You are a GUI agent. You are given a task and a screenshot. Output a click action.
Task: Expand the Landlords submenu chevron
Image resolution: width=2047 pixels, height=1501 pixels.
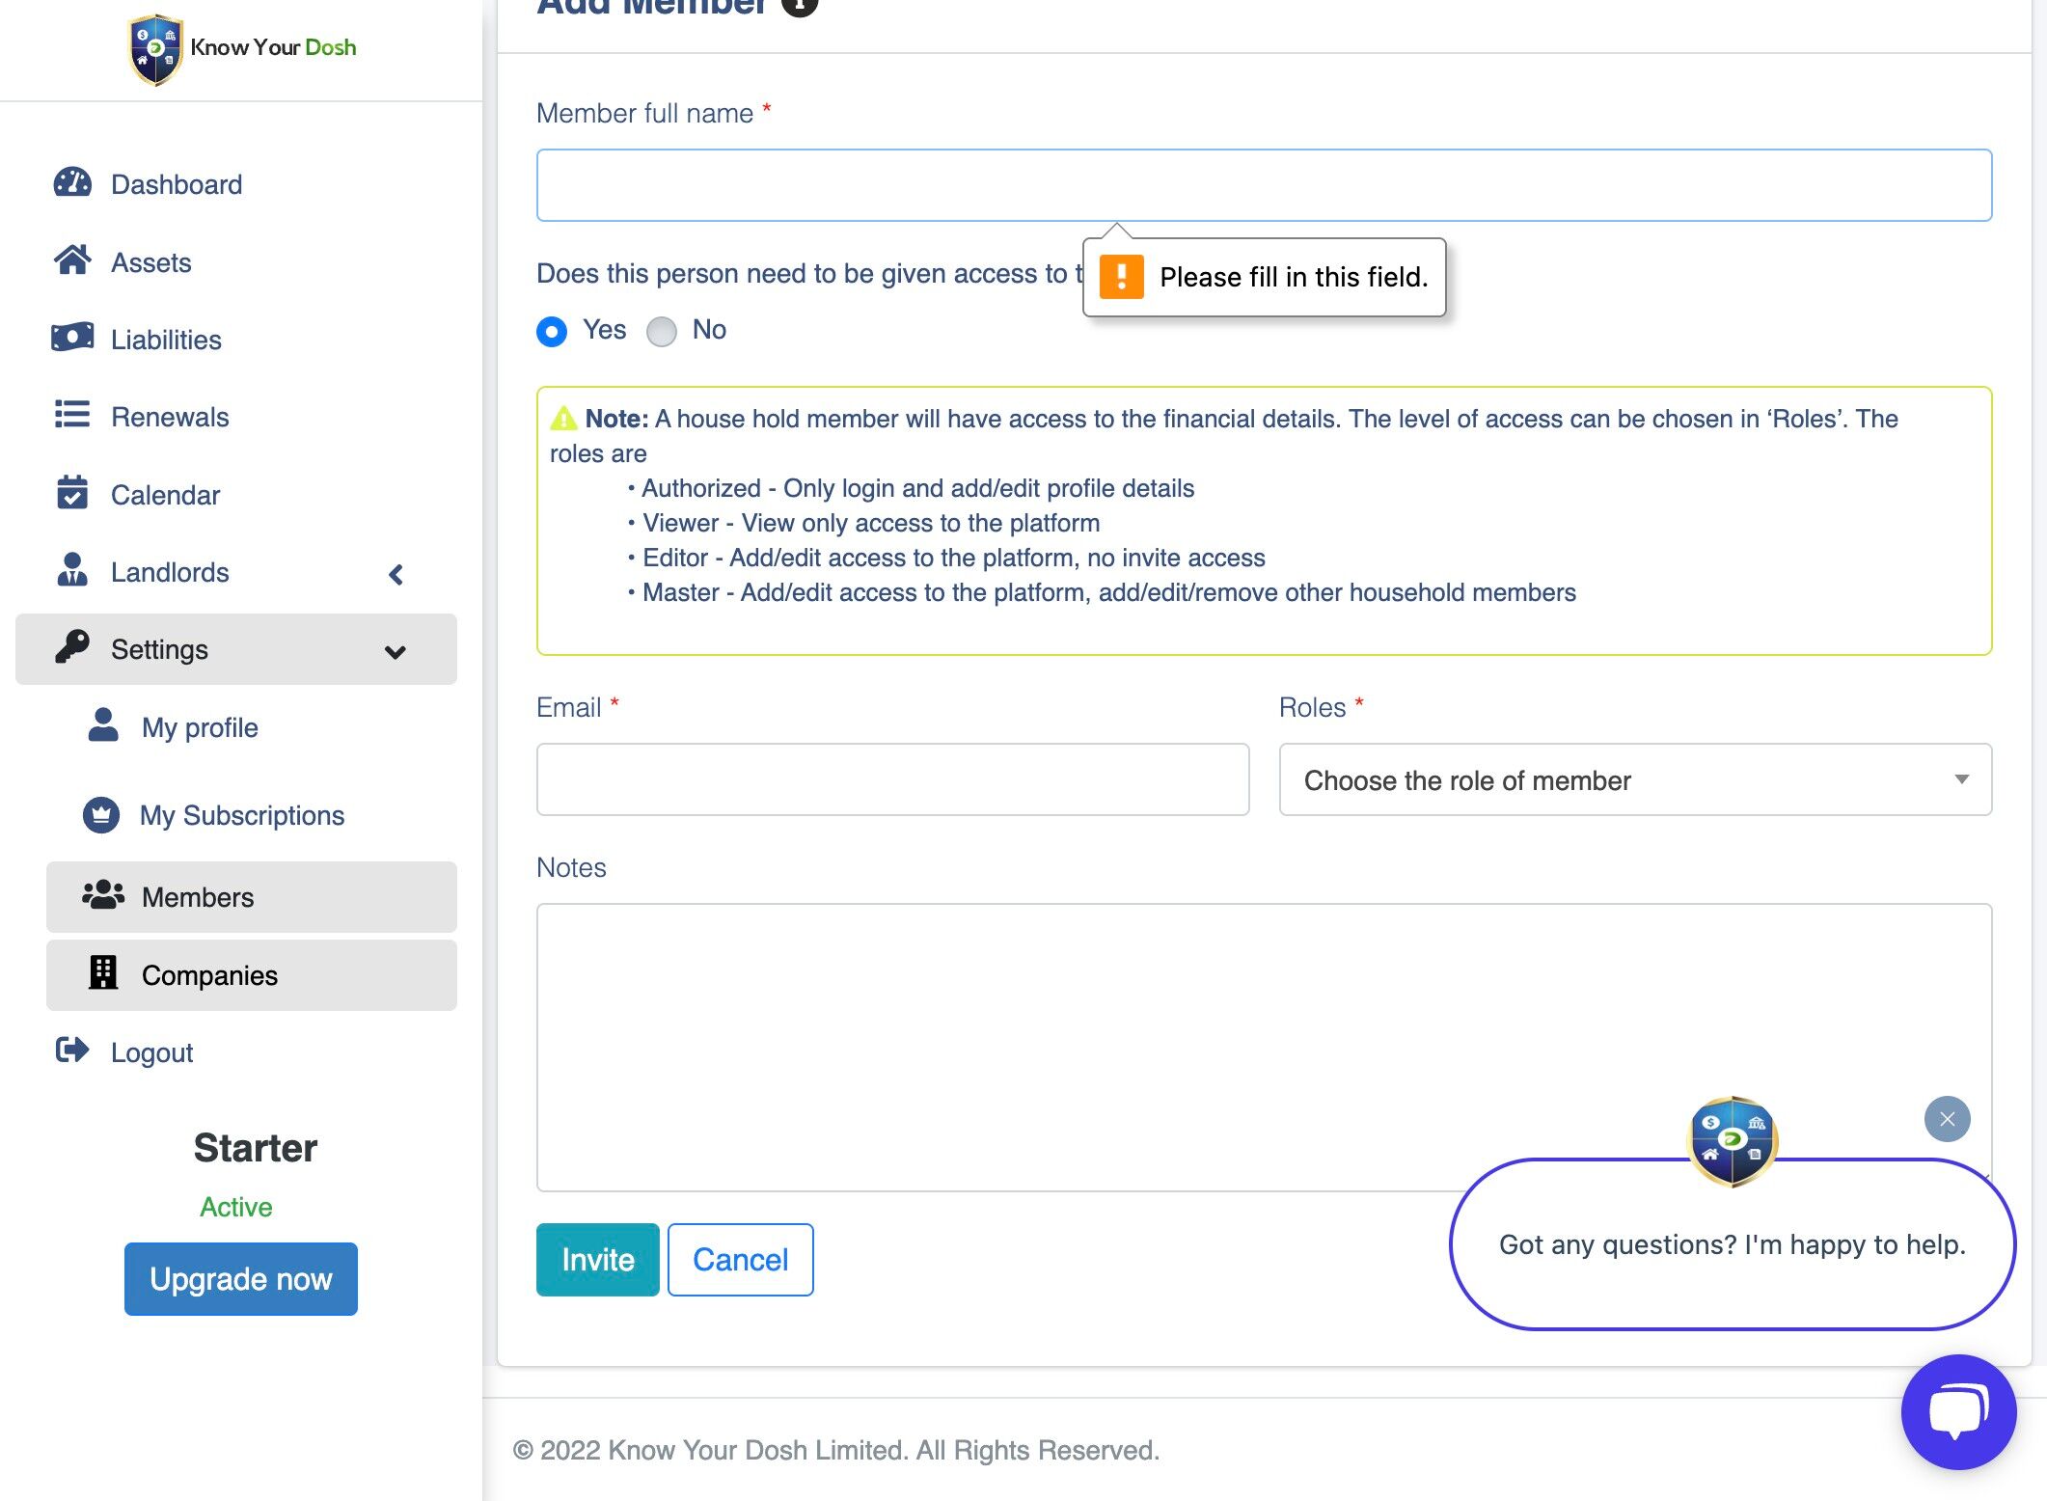pyautogui.click(x=396, y=575)
